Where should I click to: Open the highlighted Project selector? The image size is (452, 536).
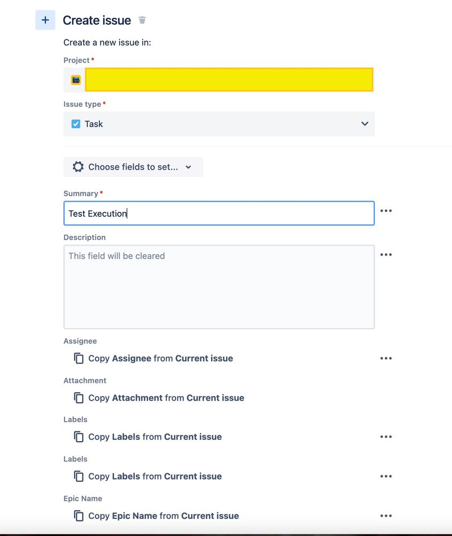tap(229, 79)
